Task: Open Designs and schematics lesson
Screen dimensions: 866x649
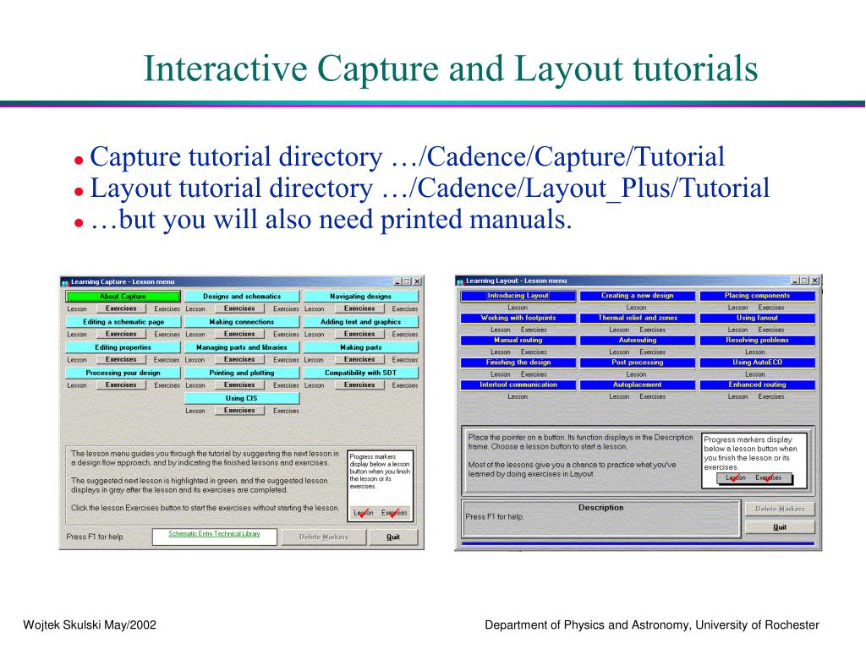Action: point(242,297)
